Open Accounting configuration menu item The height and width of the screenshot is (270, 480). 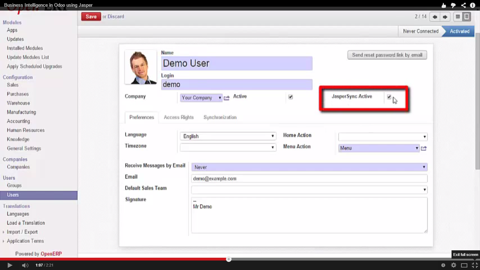18,121
